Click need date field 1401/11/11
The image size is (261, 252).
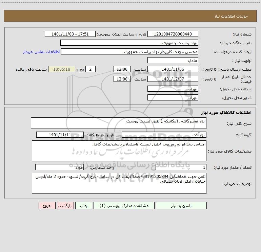pos(60,135)
